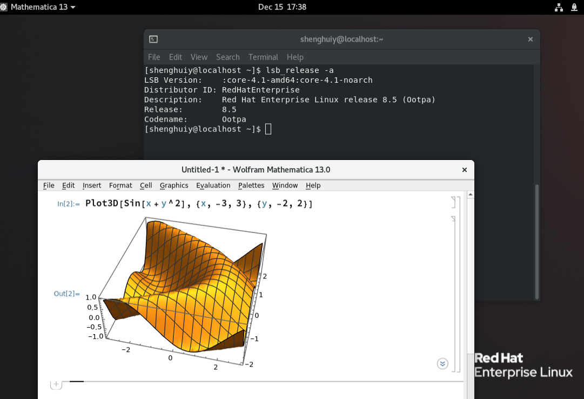Click the notebook scrollbar up arrow

[x=471, y=195]
